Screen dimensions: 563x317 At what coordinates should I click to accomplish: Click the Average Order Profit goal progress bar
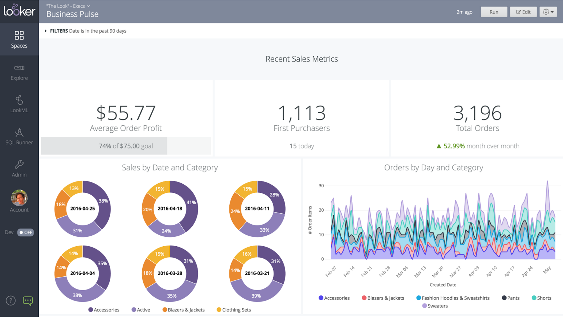126,146
